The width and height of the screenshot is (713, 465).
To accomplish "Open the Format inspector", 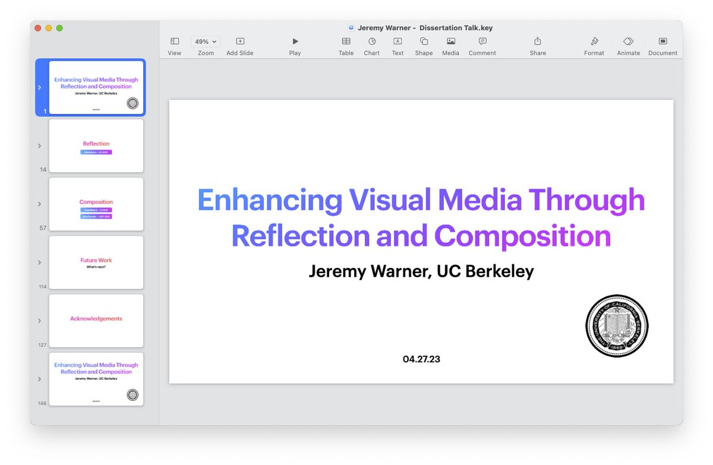I will coord(594,46).
